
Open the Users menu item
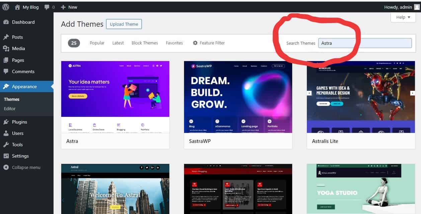click(x=27, y=133)
